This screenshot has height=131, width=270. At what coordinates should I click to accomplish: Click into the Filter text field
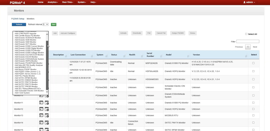[x=248, y=41]
